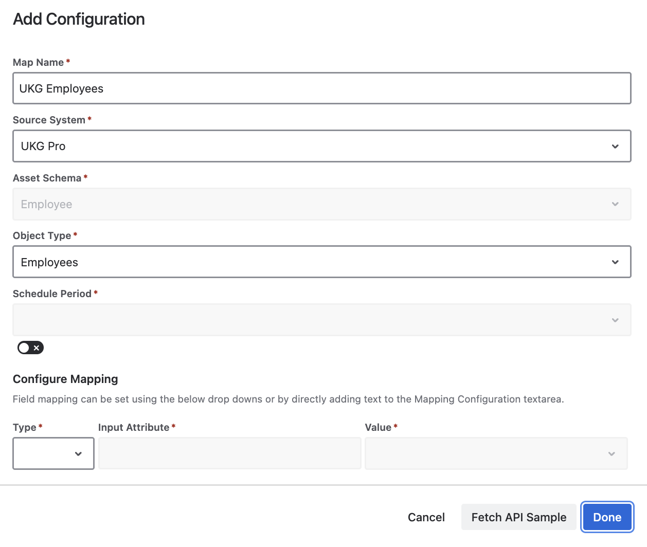Click the Type label under Configure Mapping

click(25, 427)
